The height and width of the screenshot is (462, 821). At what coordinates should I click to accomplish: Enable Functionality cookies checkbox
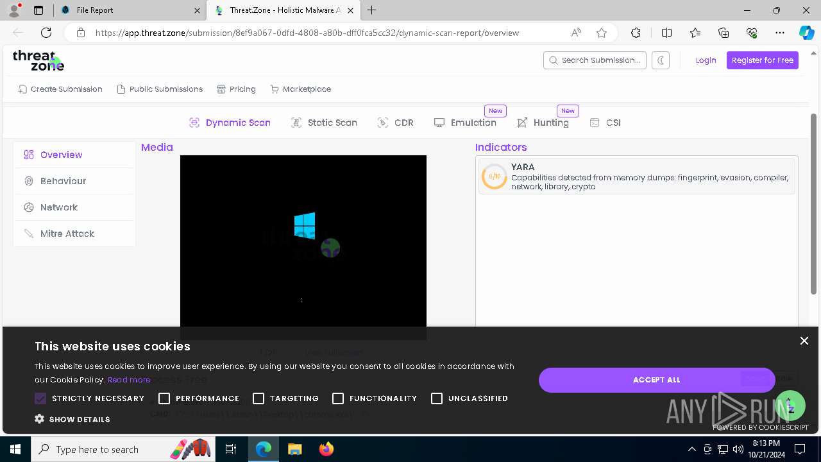click(x=338, y=398)
